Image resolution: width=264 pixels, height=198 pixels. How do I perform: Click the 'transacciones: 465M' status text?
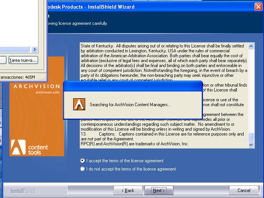pyautogui.click(x=17, y=77)
